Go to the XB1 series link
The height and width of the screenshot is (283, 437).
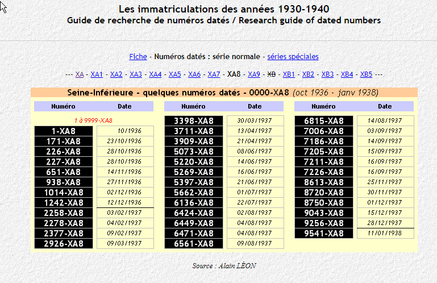click(289, 74)
